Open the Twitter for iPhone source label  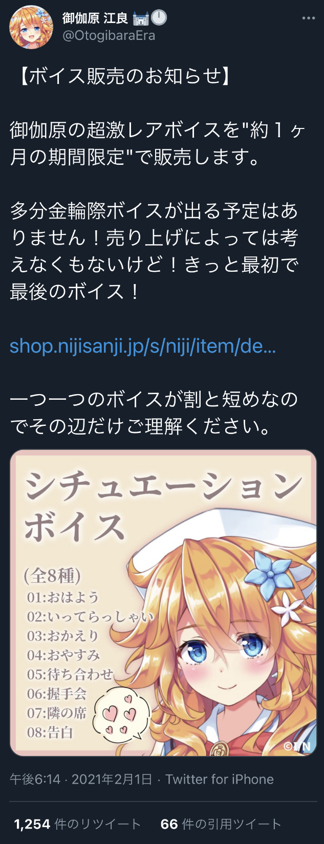[x=220, y=780]
